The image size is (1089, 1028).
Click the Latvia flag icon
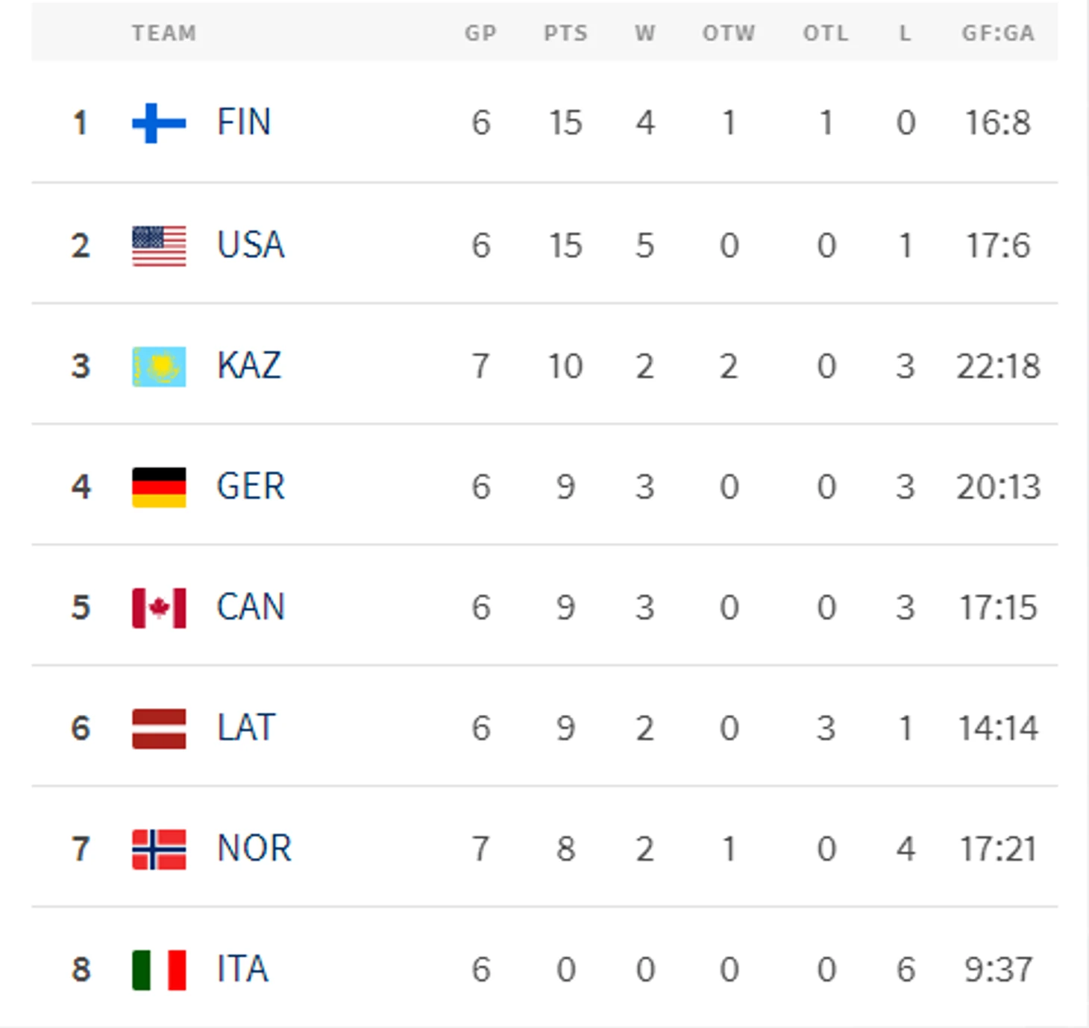(159, 728)
